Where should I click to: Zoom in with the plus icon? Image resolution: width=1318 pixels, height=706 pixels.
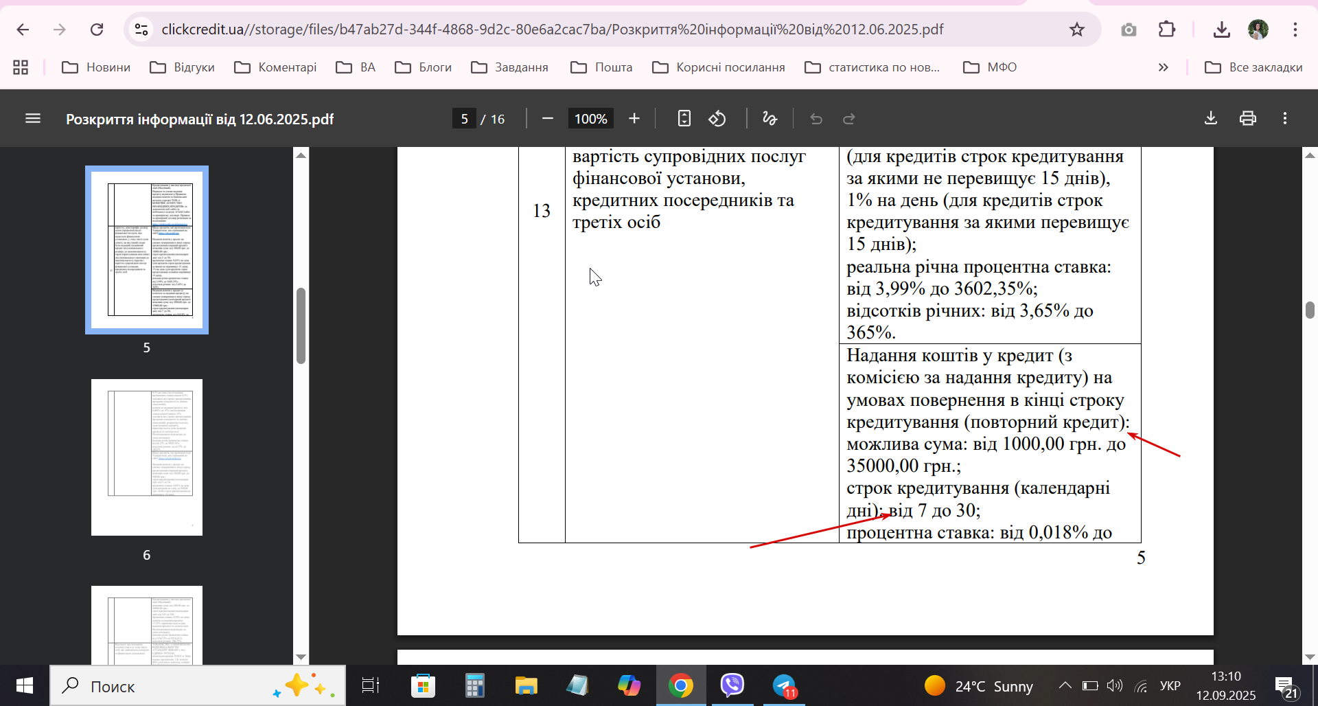(x=634, y=119)
